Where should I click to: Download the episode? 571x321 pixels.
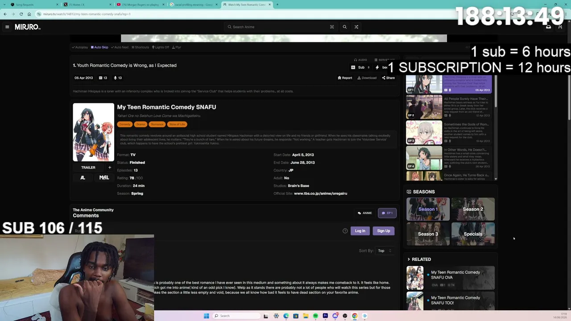click(367, 78)
